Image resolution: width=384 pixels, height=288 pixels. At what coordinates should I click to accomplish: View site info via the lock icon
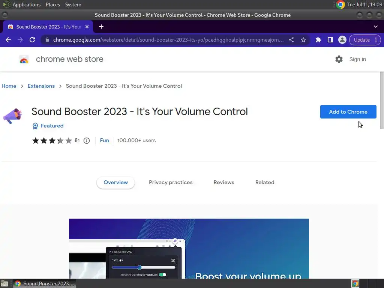(47, 40)
